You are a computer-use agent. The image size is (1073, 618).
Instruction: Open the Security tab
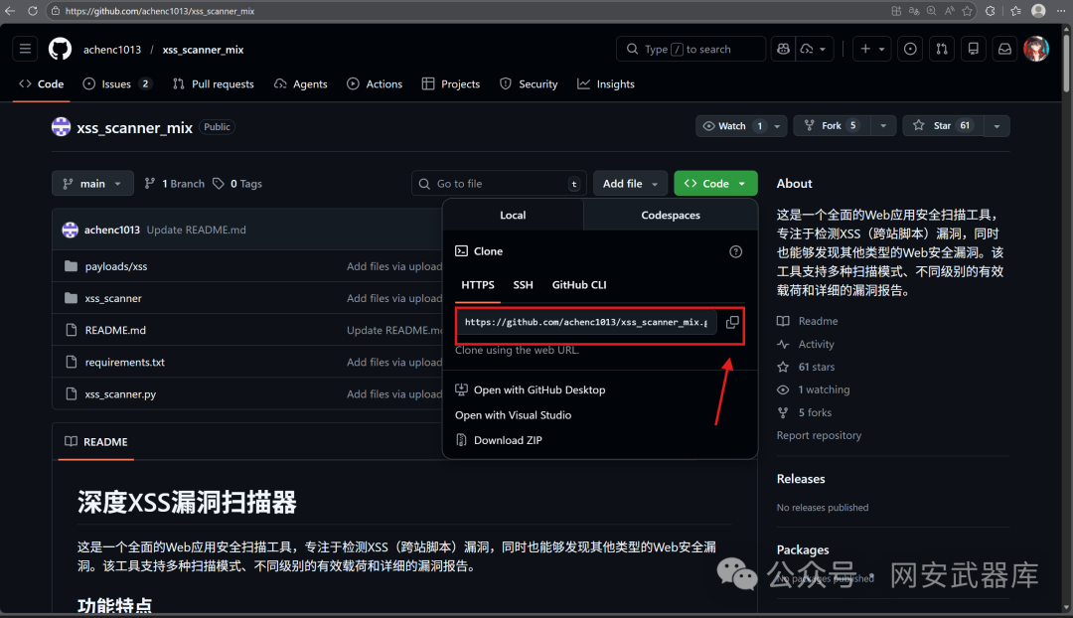tap(529, 84)
